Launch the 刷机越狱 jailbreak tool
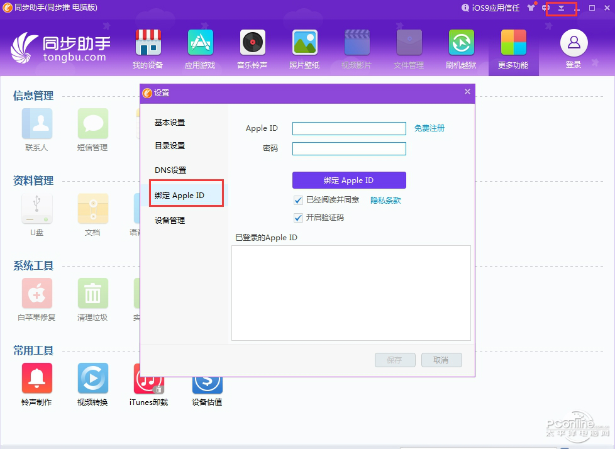The width and height of the screenshot is (615, 449). 461,44
